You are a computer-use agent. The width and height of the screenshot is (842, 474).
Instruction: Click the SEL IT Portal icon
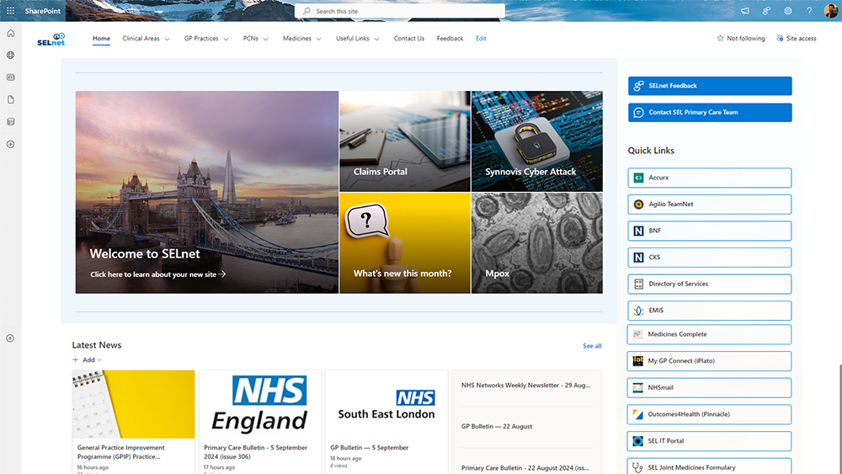tap(638, 440)
